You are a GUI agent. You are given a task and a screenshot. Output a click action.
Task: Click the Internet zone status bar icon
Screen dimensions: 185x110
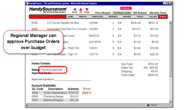click(x=148, y=105)
